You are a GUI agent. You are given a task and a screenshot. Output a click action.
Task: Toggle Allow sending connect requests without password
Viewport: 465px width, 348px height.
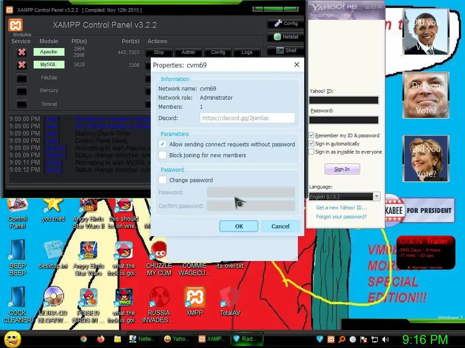(x=163, y=144)
